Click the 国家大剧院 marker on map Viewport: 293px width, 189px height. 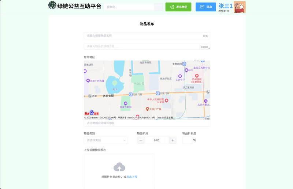click(126, 103)
